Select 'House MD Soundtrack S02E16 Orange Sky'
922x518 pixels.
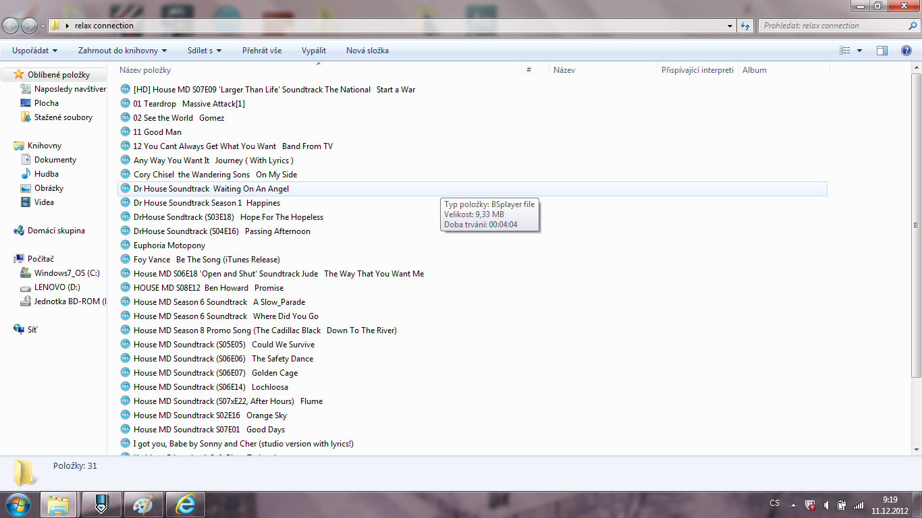210,415
